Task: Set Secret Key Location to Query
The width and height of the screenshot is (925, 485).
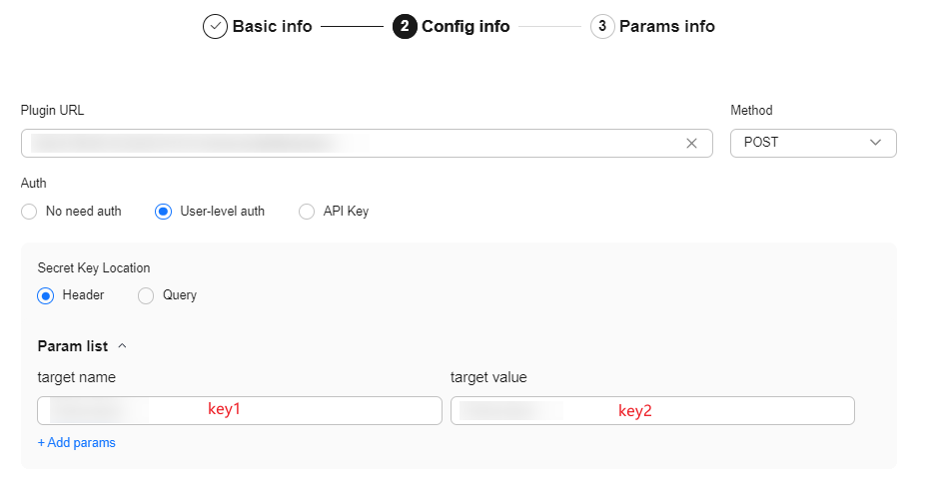Action: tap(146, 295)
